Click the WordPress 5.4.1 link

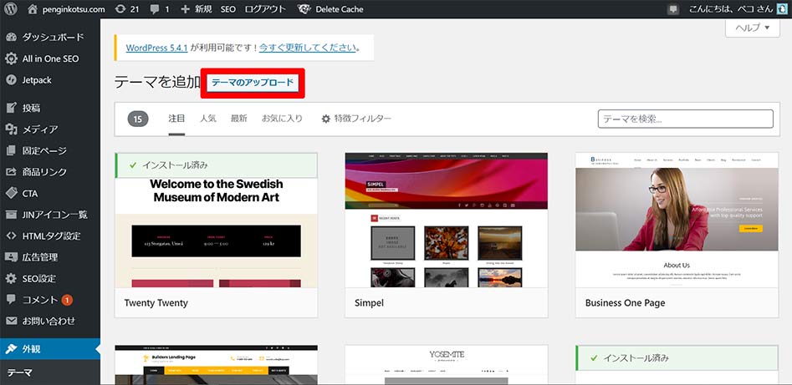[x=156, y=48]
